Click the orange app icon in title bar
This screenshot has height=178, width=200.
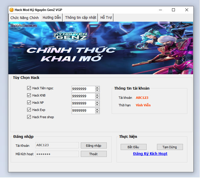click(x=12, y=10)
